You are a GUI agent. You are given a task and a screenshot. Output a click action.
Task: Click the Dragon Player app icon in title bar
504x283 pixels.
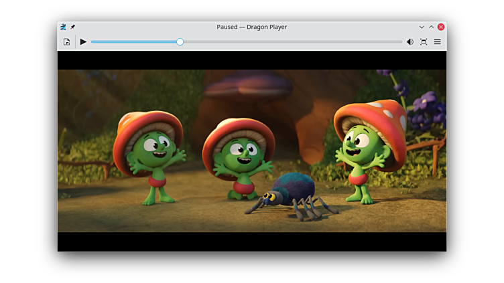tap(63, 27)
